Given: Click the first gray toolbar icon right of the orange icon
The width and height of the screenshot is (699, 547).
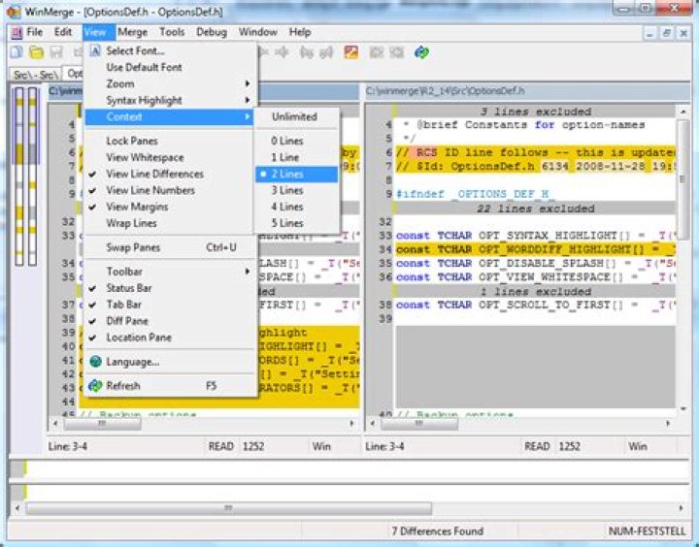Looking at the screenshot, I should click(377, 52).
